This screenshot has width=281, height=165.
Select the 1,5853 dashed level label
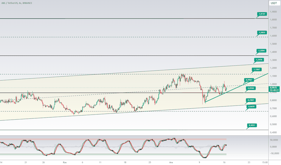click(262, 32)
